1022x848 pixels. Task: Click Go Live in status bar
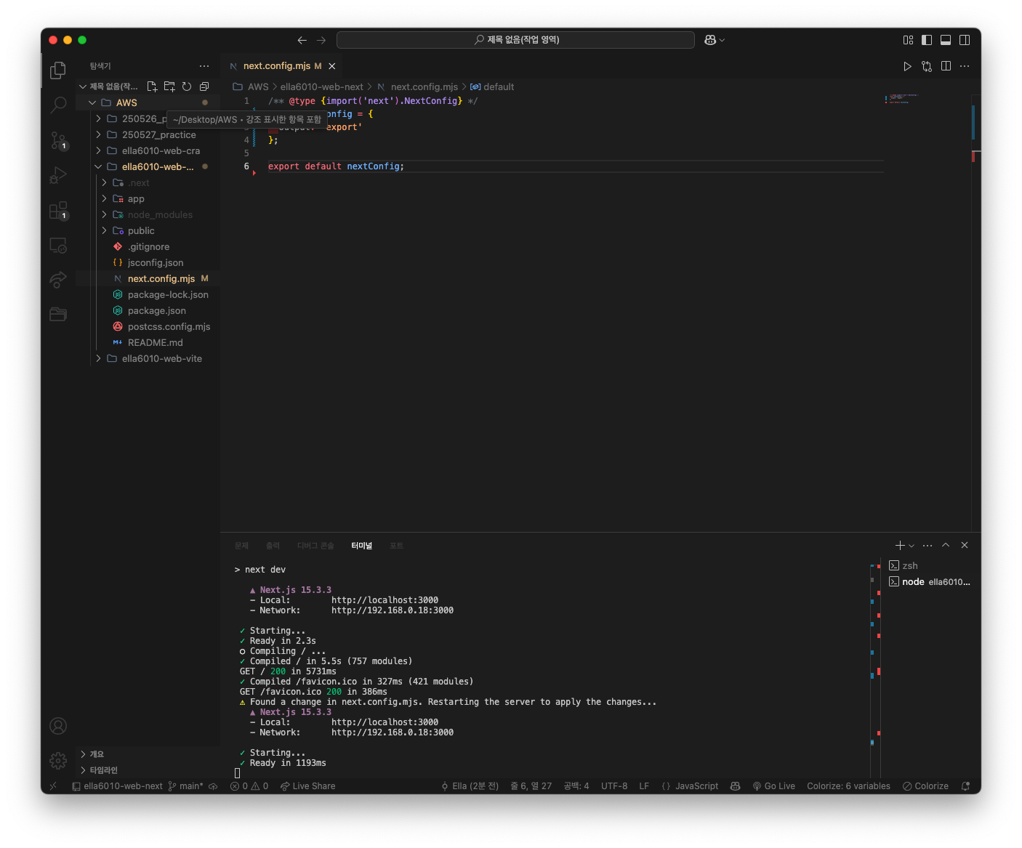773,786
